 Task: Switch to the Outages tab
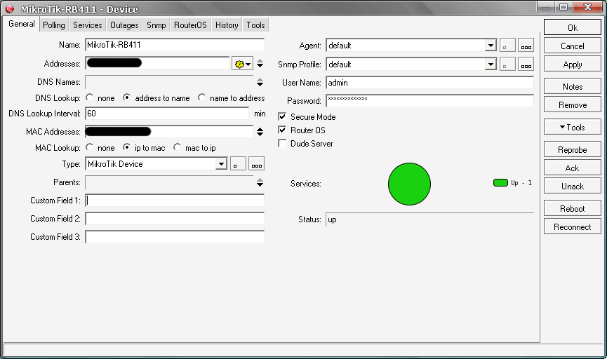[x=124, y=25]
